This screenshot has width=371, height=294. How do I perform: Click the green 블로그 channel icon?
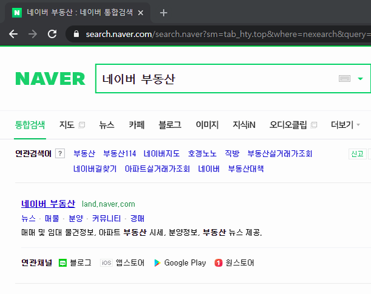point(63,263)
